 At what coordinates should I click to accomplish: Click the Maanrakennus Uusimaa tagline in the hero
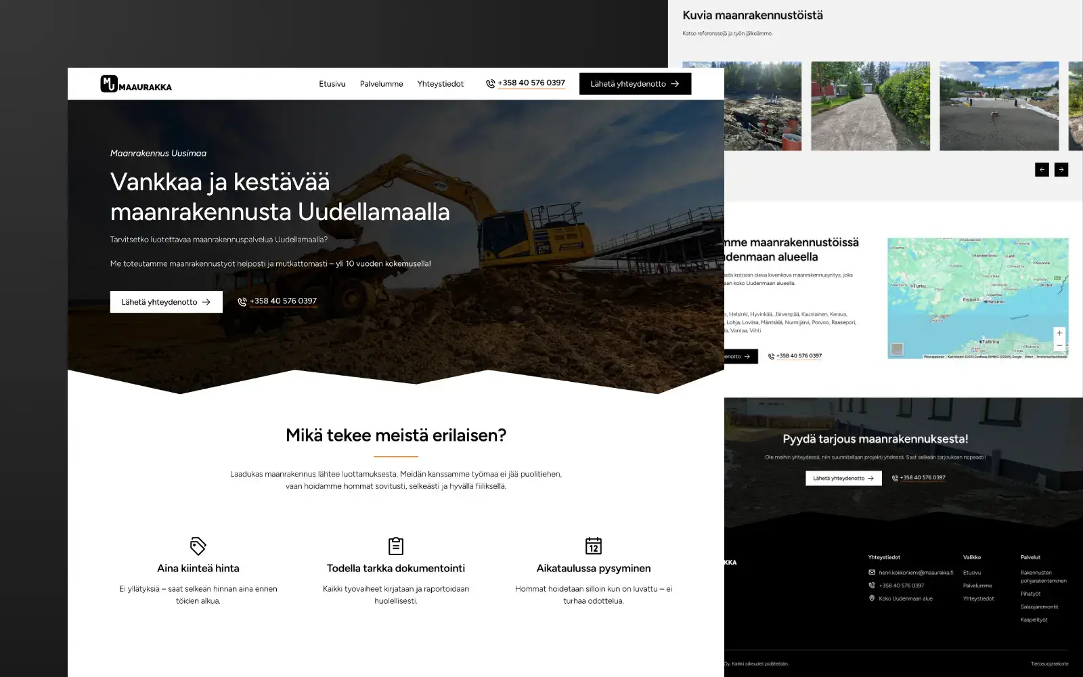pyautogui.click(x=158, y=154)
